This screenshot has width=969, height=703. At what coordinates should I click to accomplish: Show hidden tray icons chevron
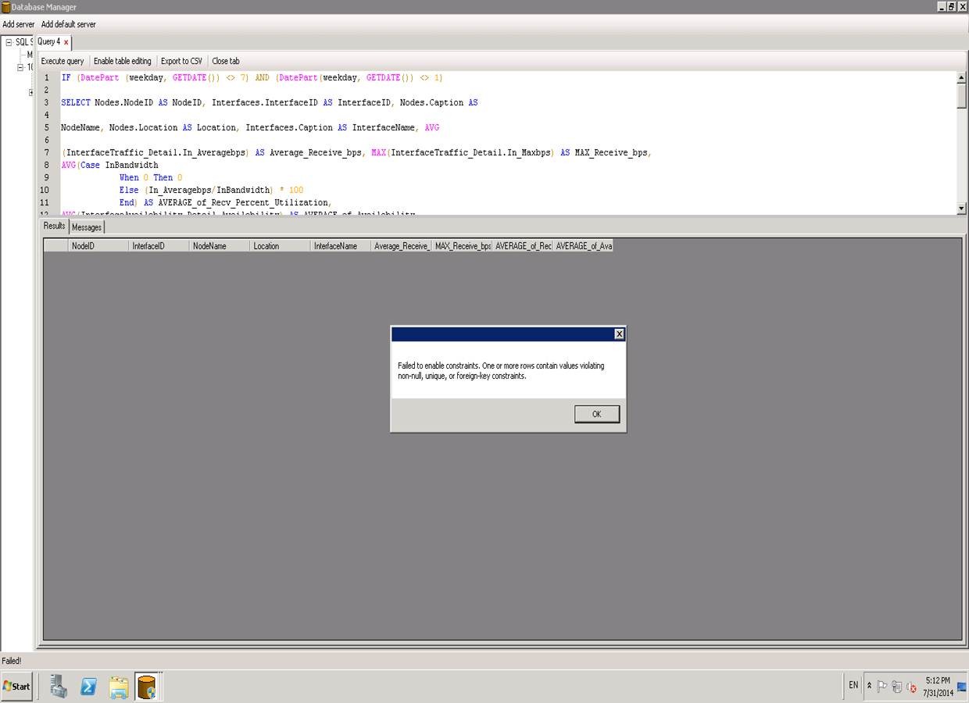pyautogui.click(x=869, y=686)
